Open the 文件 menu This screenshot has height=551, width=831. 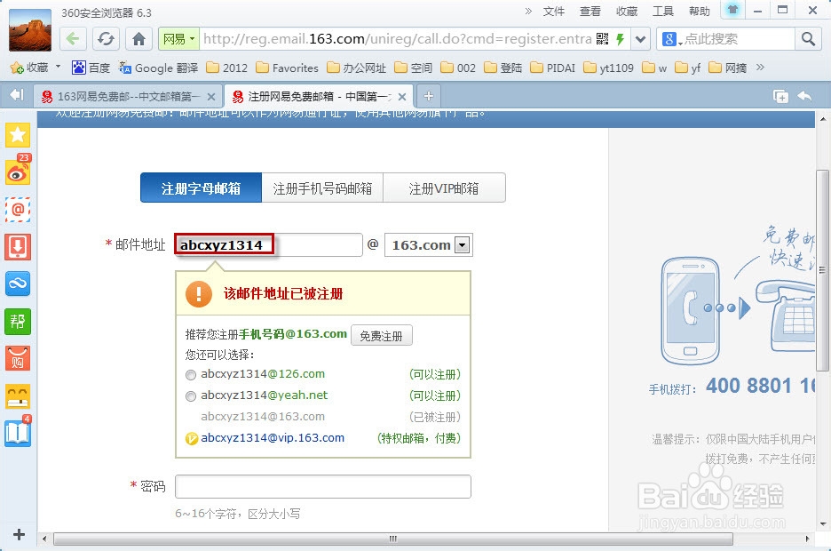coord(554,12)
